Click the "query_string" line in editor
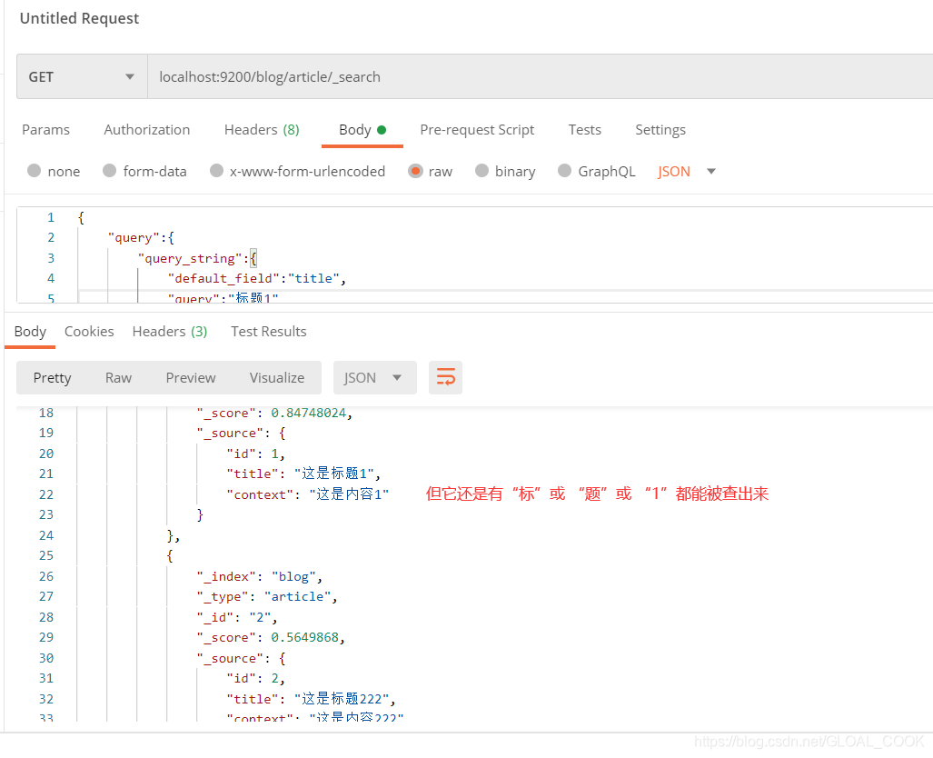Image resolution: width=933 pixels, height=758 pixels. (x=197, y=258)
